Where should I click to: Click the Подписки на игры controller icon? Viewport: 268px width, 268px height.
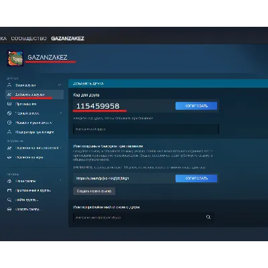(x=9, y=157)
